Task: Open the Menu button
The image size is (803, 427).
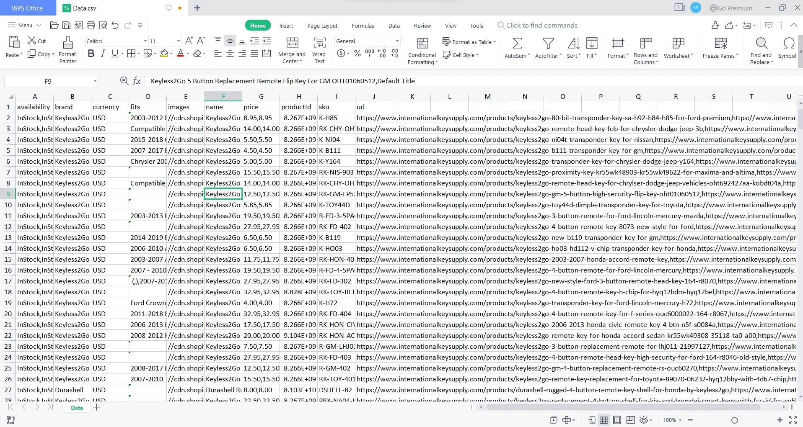Action: click(24, 25)
